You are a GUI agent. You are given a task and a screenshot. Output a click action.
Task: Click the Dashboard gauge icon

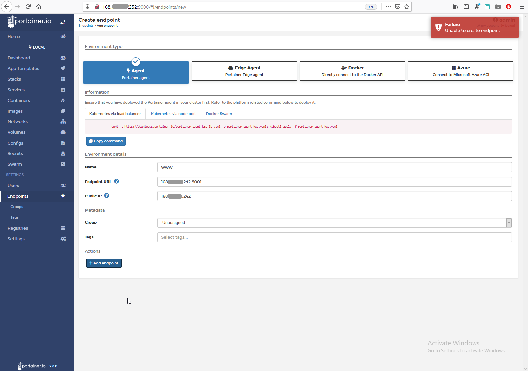[63, 58]
